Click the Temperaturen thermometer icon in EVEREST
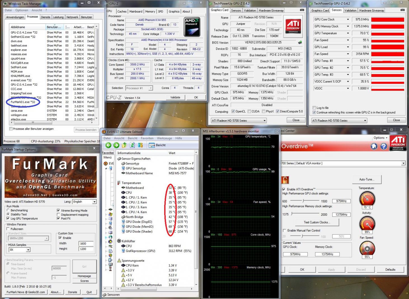 click(119, 183)
